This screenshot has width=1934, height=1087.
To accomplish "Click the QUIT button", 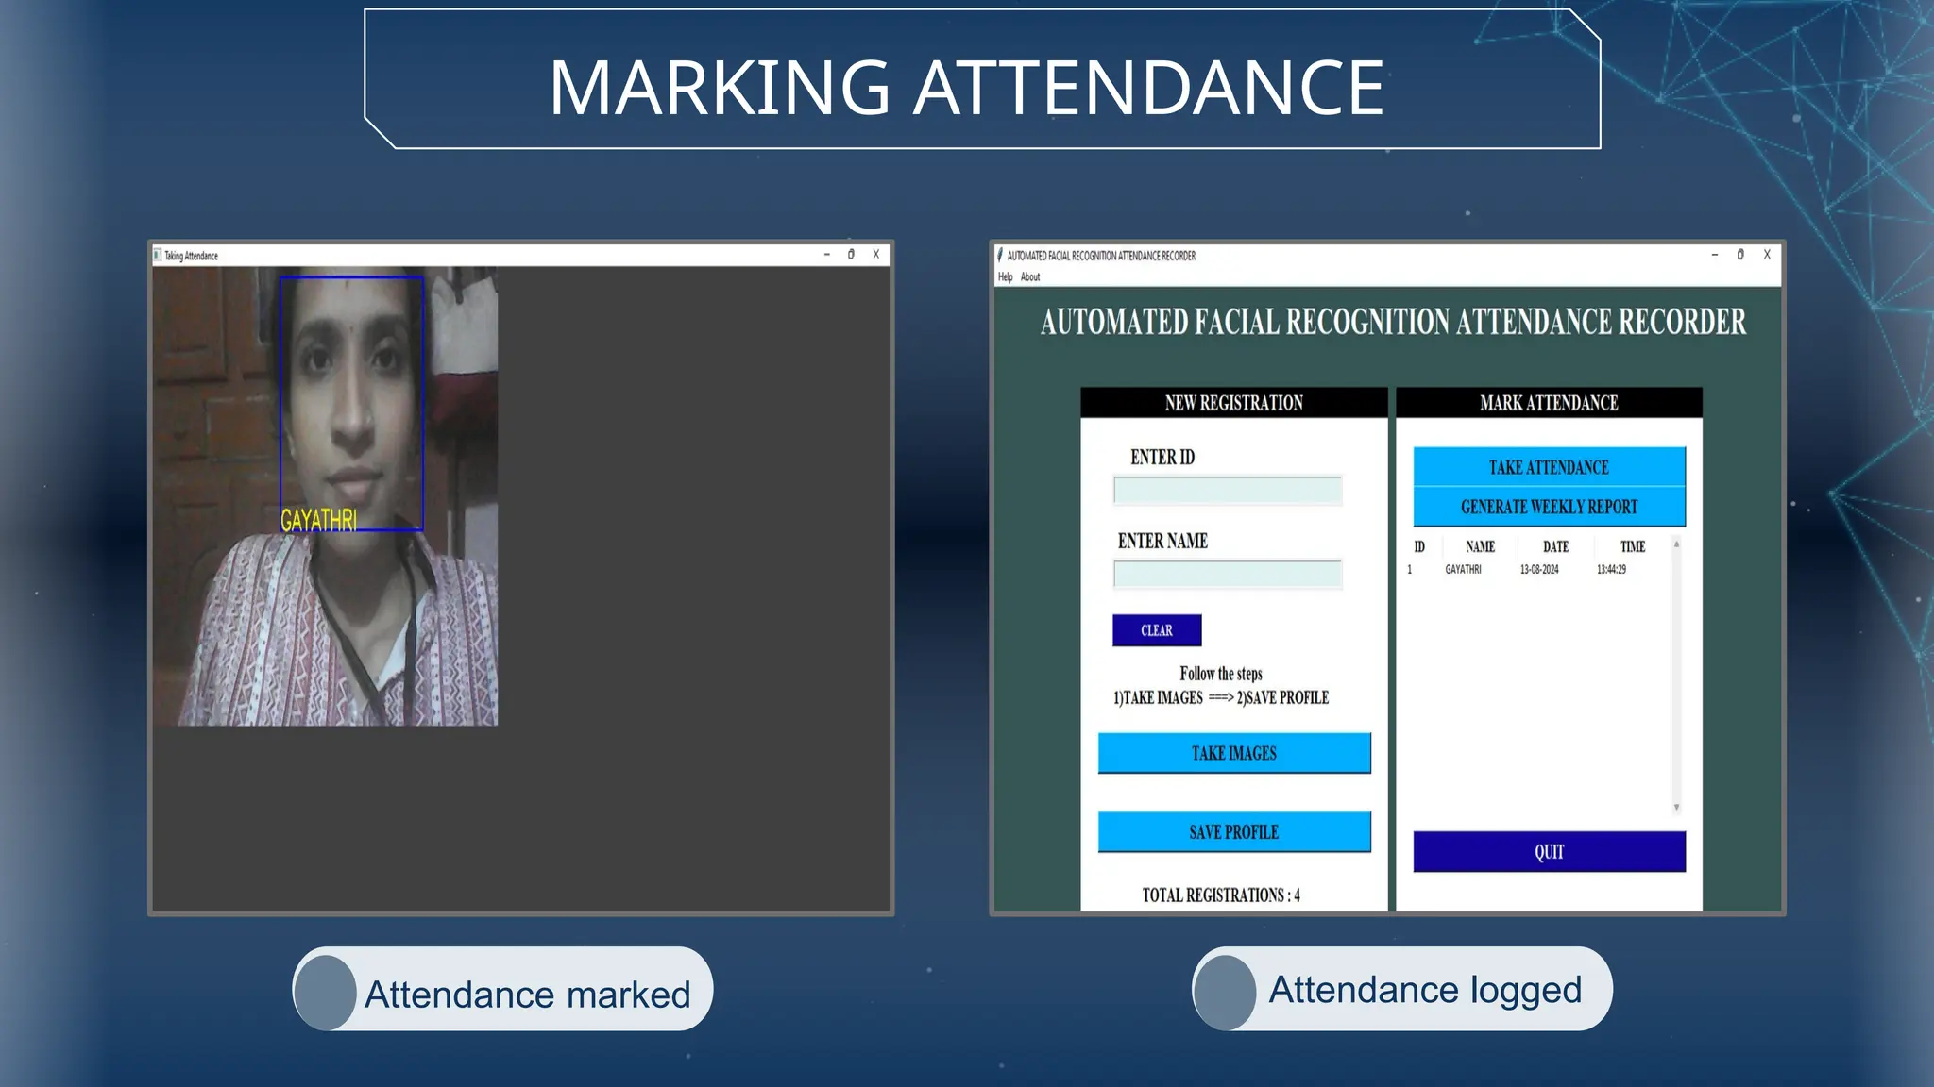I will coord(1549,851).
